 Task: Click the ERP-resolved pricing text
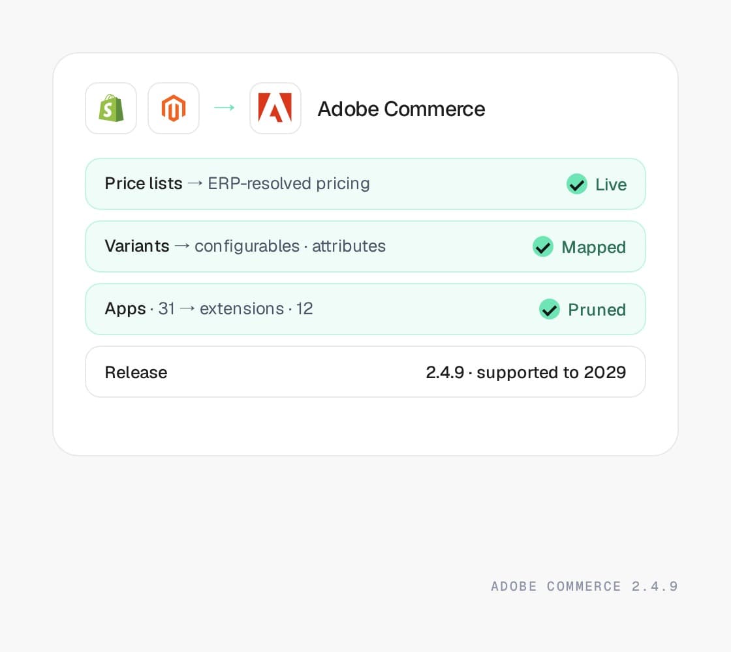288,184
